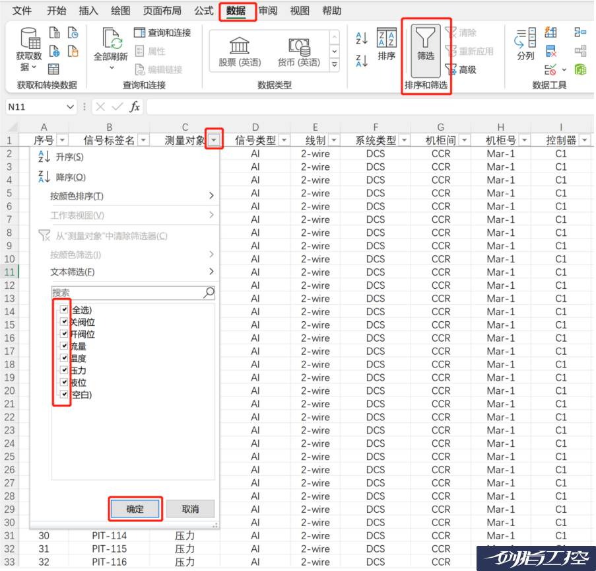Viewport: 596px width, 571px height.
Task: Switch to the 公式 ribbon tab
Action: (204, 11)
